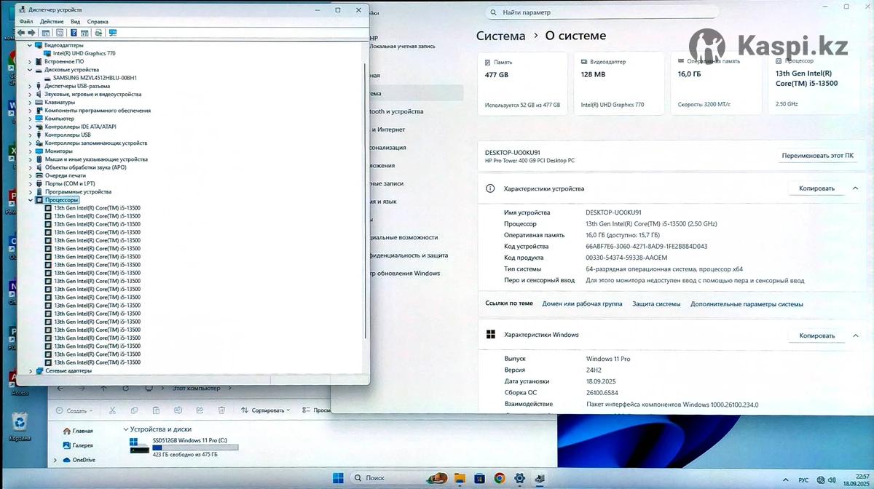Click the help icon in Device Manager toolbar

(x=74, y=33)
